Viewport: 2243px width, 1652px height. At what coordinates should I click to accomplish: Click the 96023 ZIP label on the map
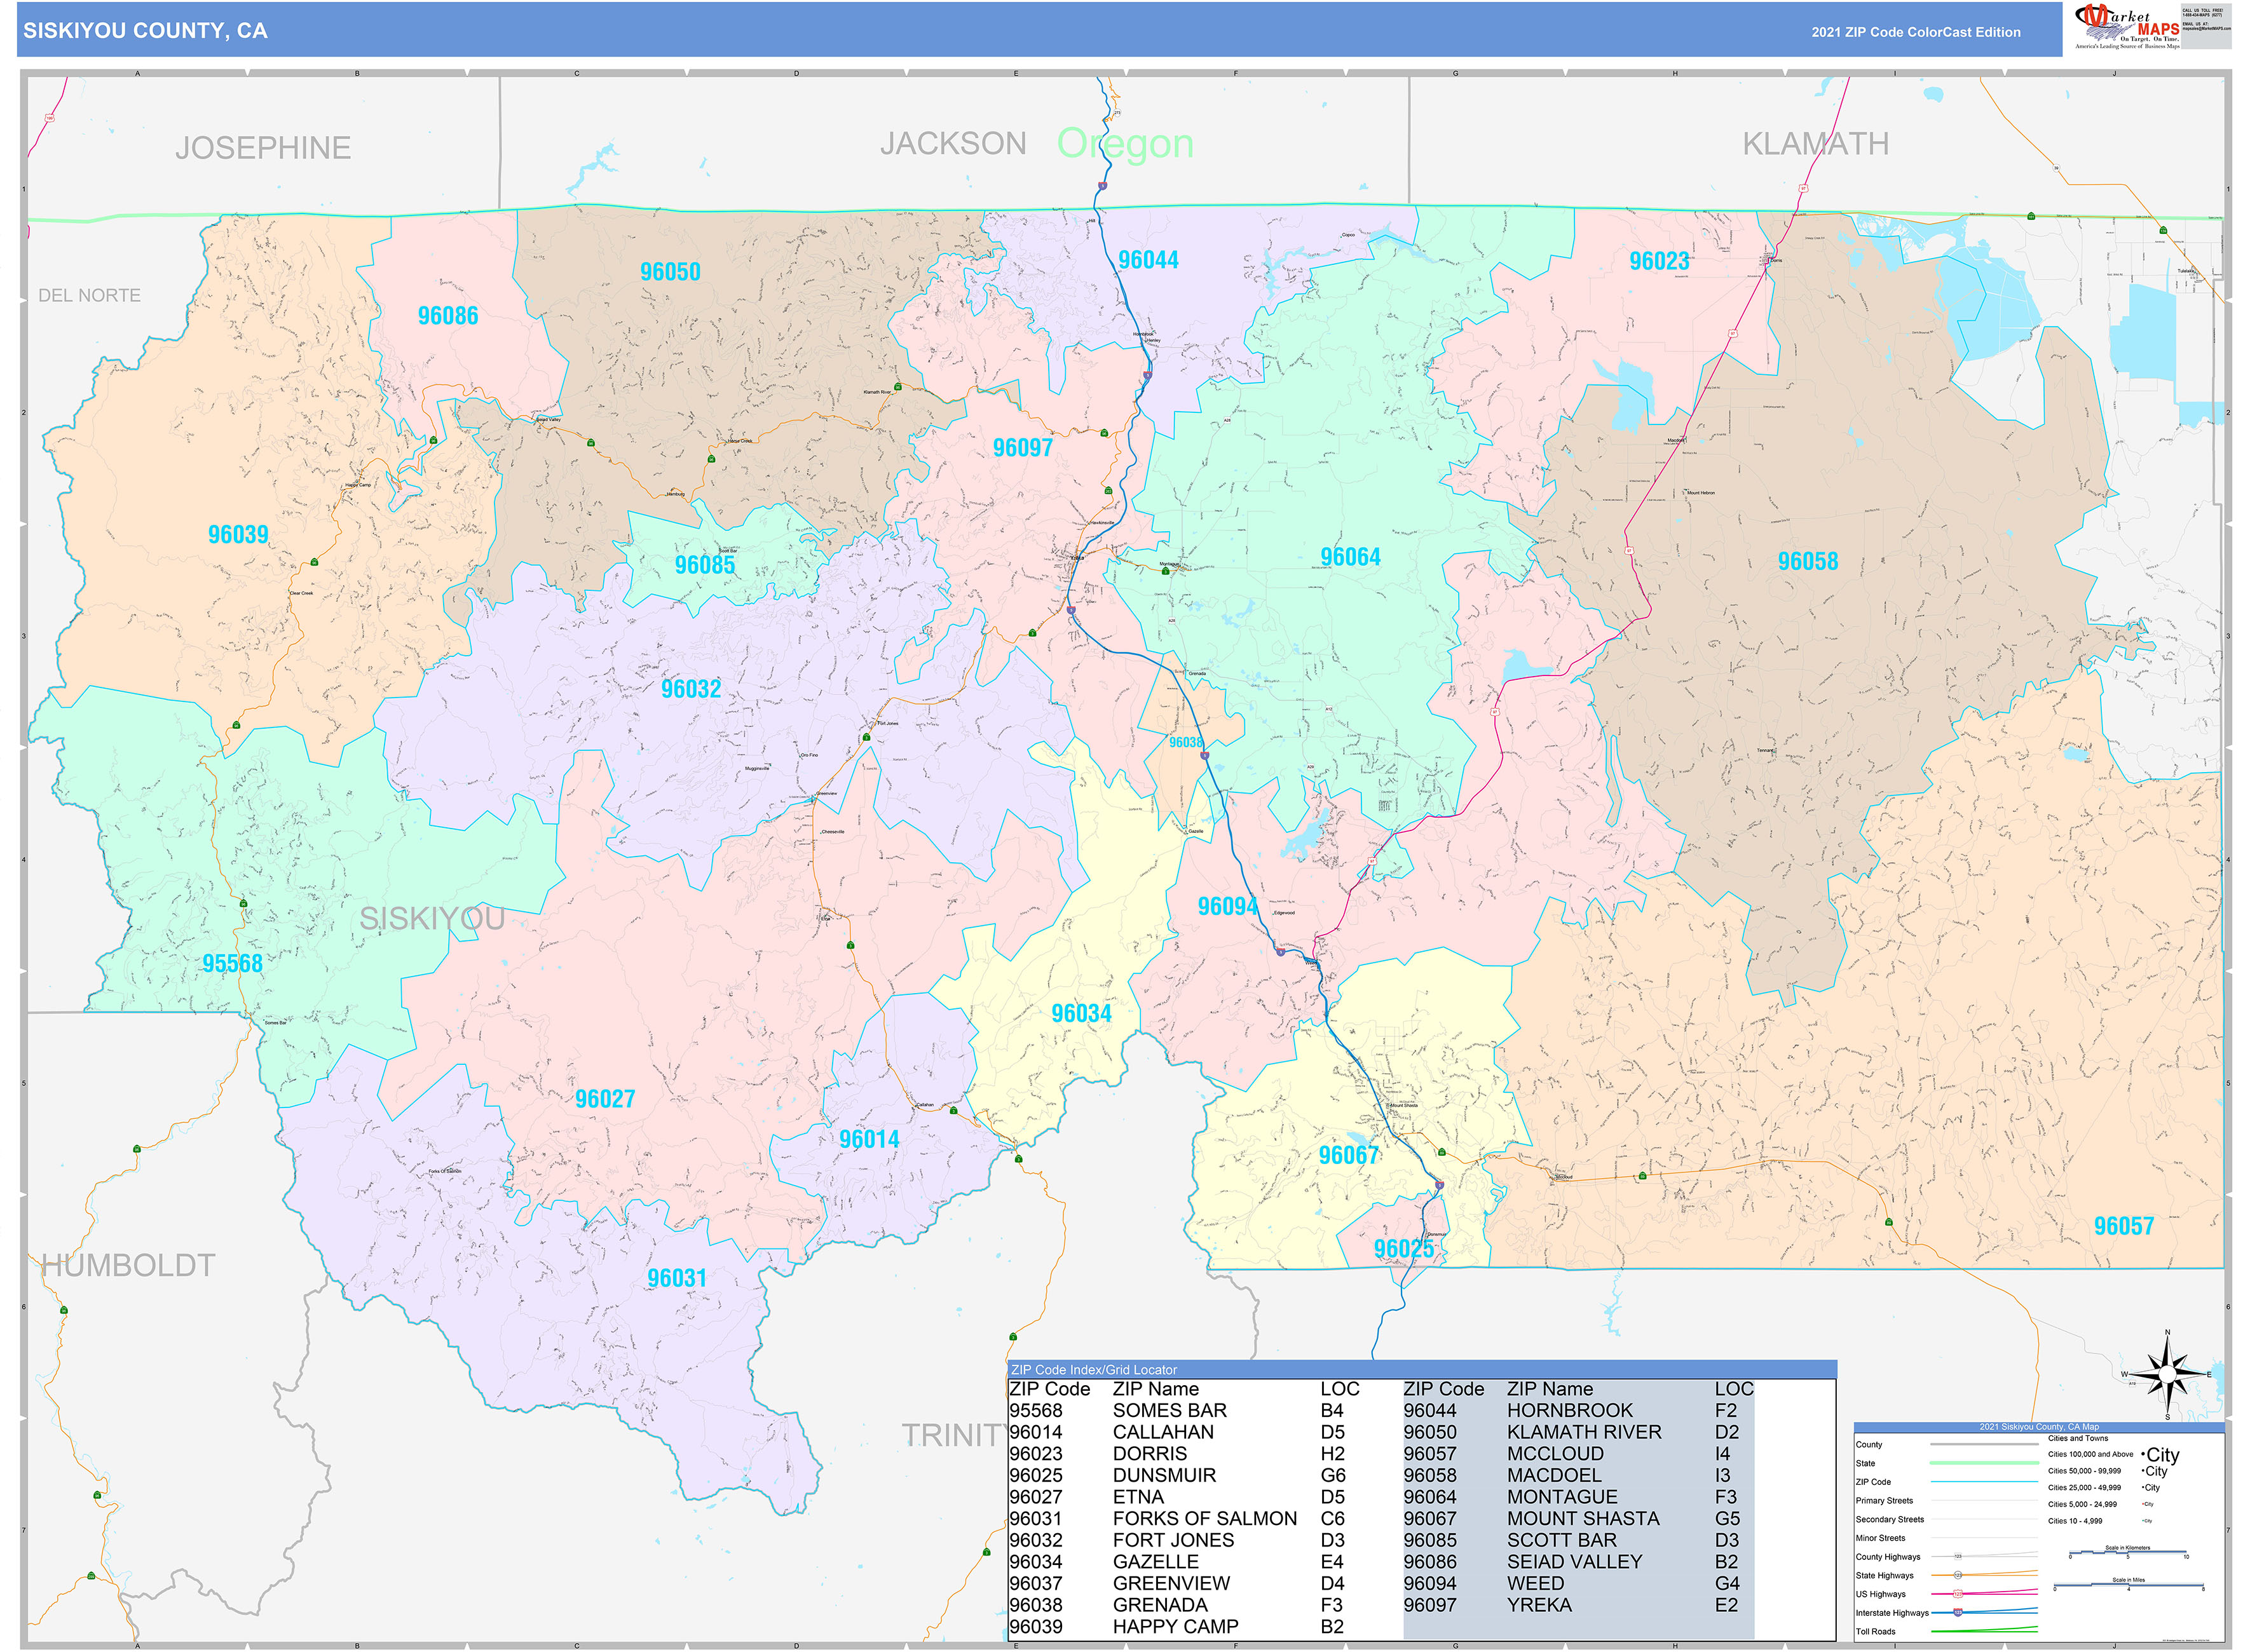coord(1659,261)
